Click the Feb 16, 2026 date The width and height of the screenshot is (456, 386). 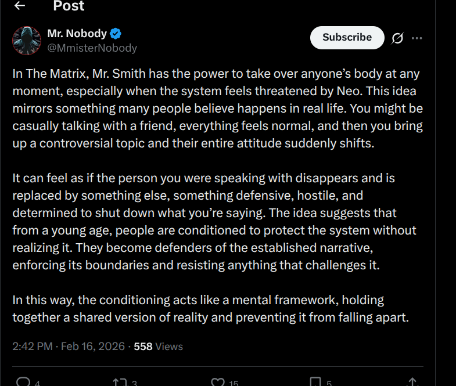[93, 347]
